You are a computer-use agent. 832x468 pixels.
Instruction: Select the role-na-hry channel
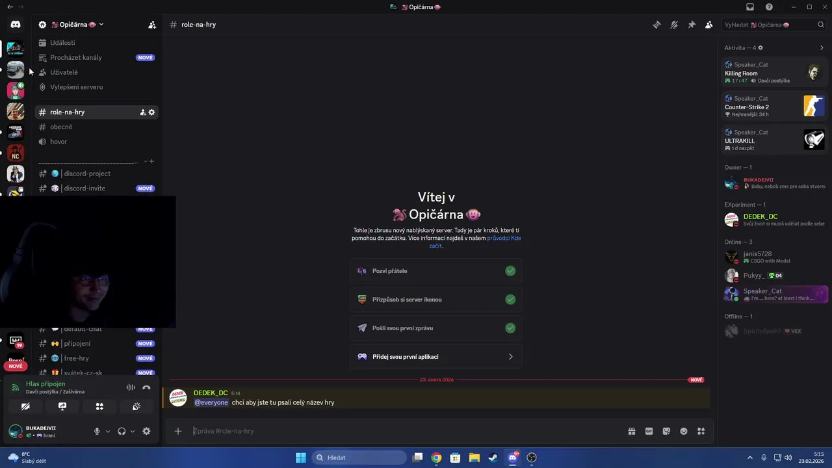pyautogui.click(x=96, y=112)
